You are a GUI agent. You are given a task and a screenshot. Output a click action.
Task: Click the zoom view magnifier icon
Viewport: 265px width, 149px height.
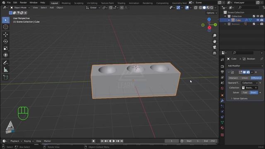(214, 36)
